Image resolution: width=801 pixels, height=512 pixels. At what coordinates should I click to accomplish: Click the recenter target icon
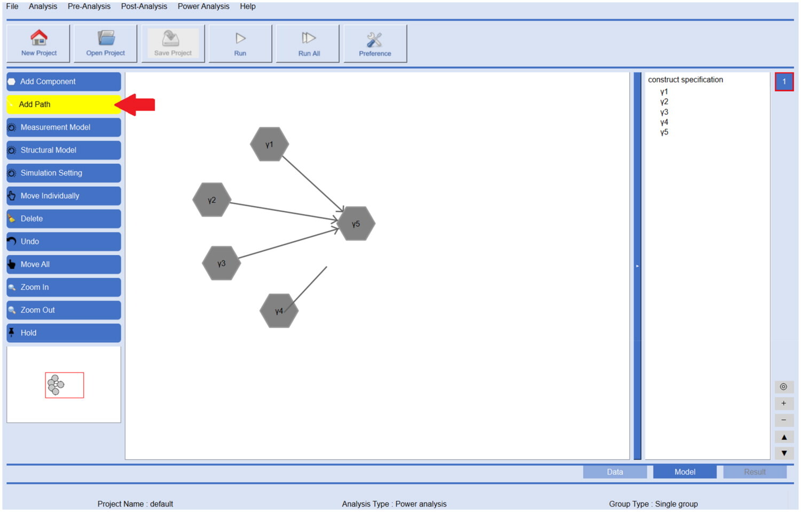[783, 387]
